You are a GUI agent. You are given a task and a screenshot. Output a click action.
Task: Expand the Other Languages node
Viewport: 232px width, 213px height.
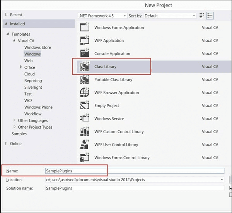pos(15,120)
